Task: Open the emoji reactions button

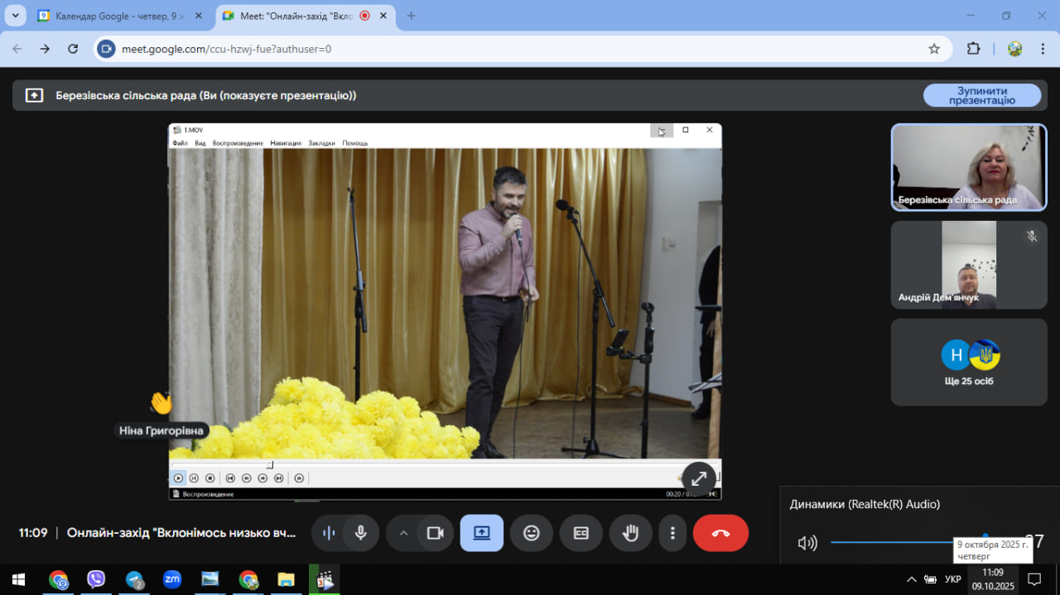Action: pos(532,533)
